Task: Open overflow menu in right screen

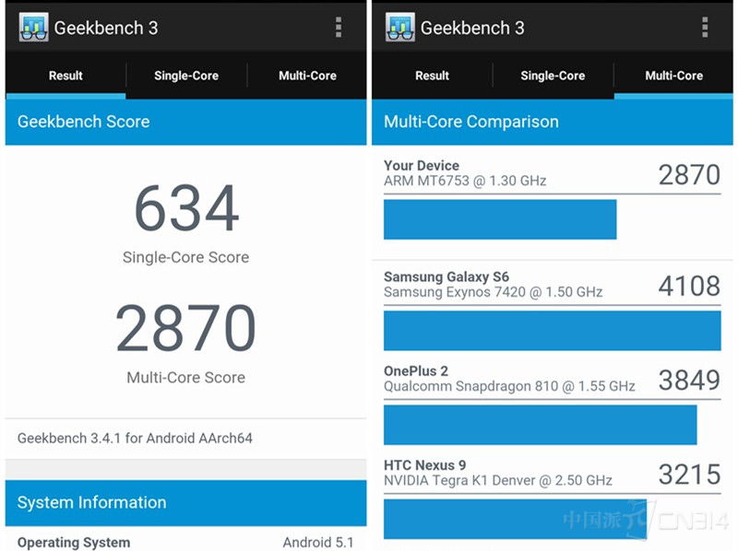Action: 705,28
